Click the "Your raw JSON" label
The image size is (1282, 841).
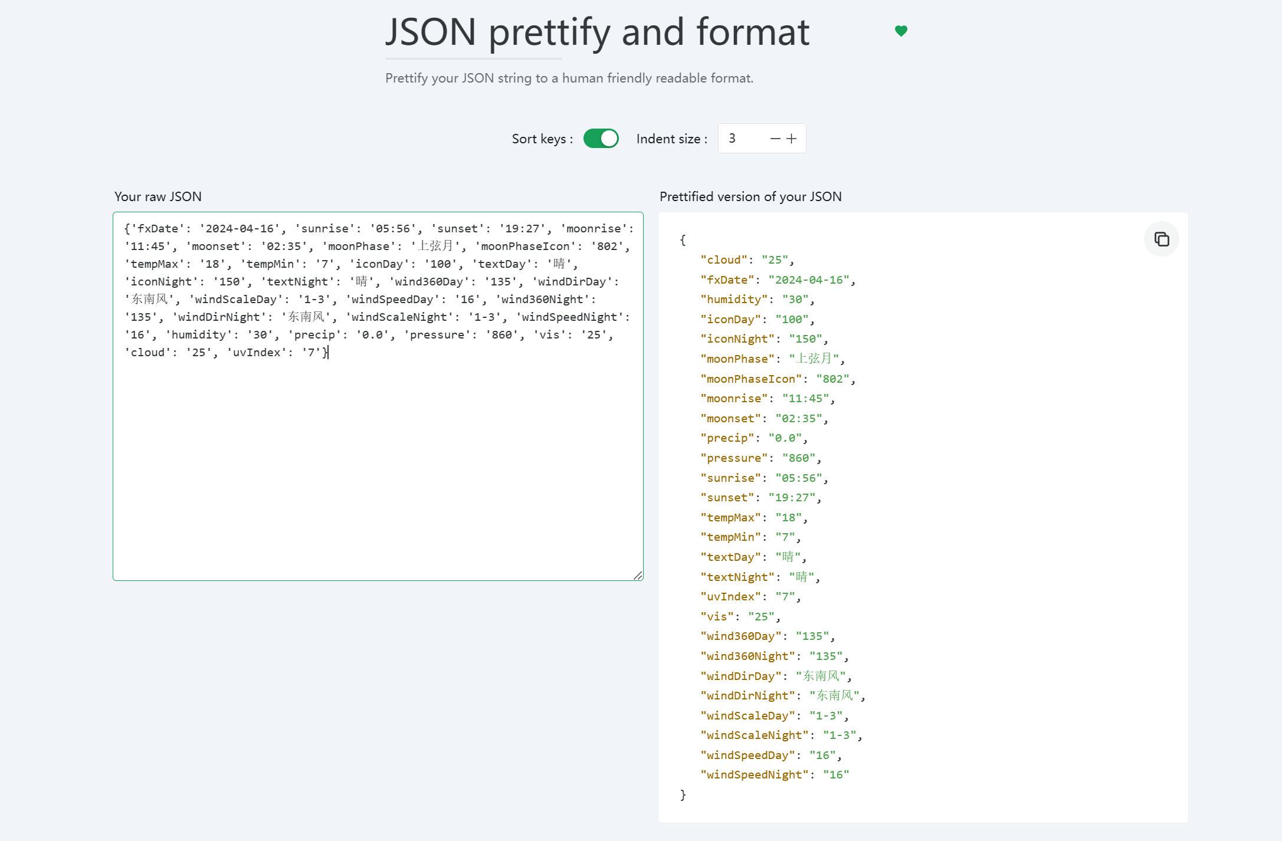[158, 196]
